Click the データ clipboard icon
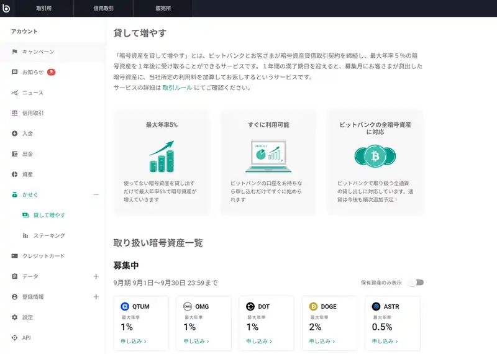This screenshot has width=497, height=354. [x=14, y=276]
